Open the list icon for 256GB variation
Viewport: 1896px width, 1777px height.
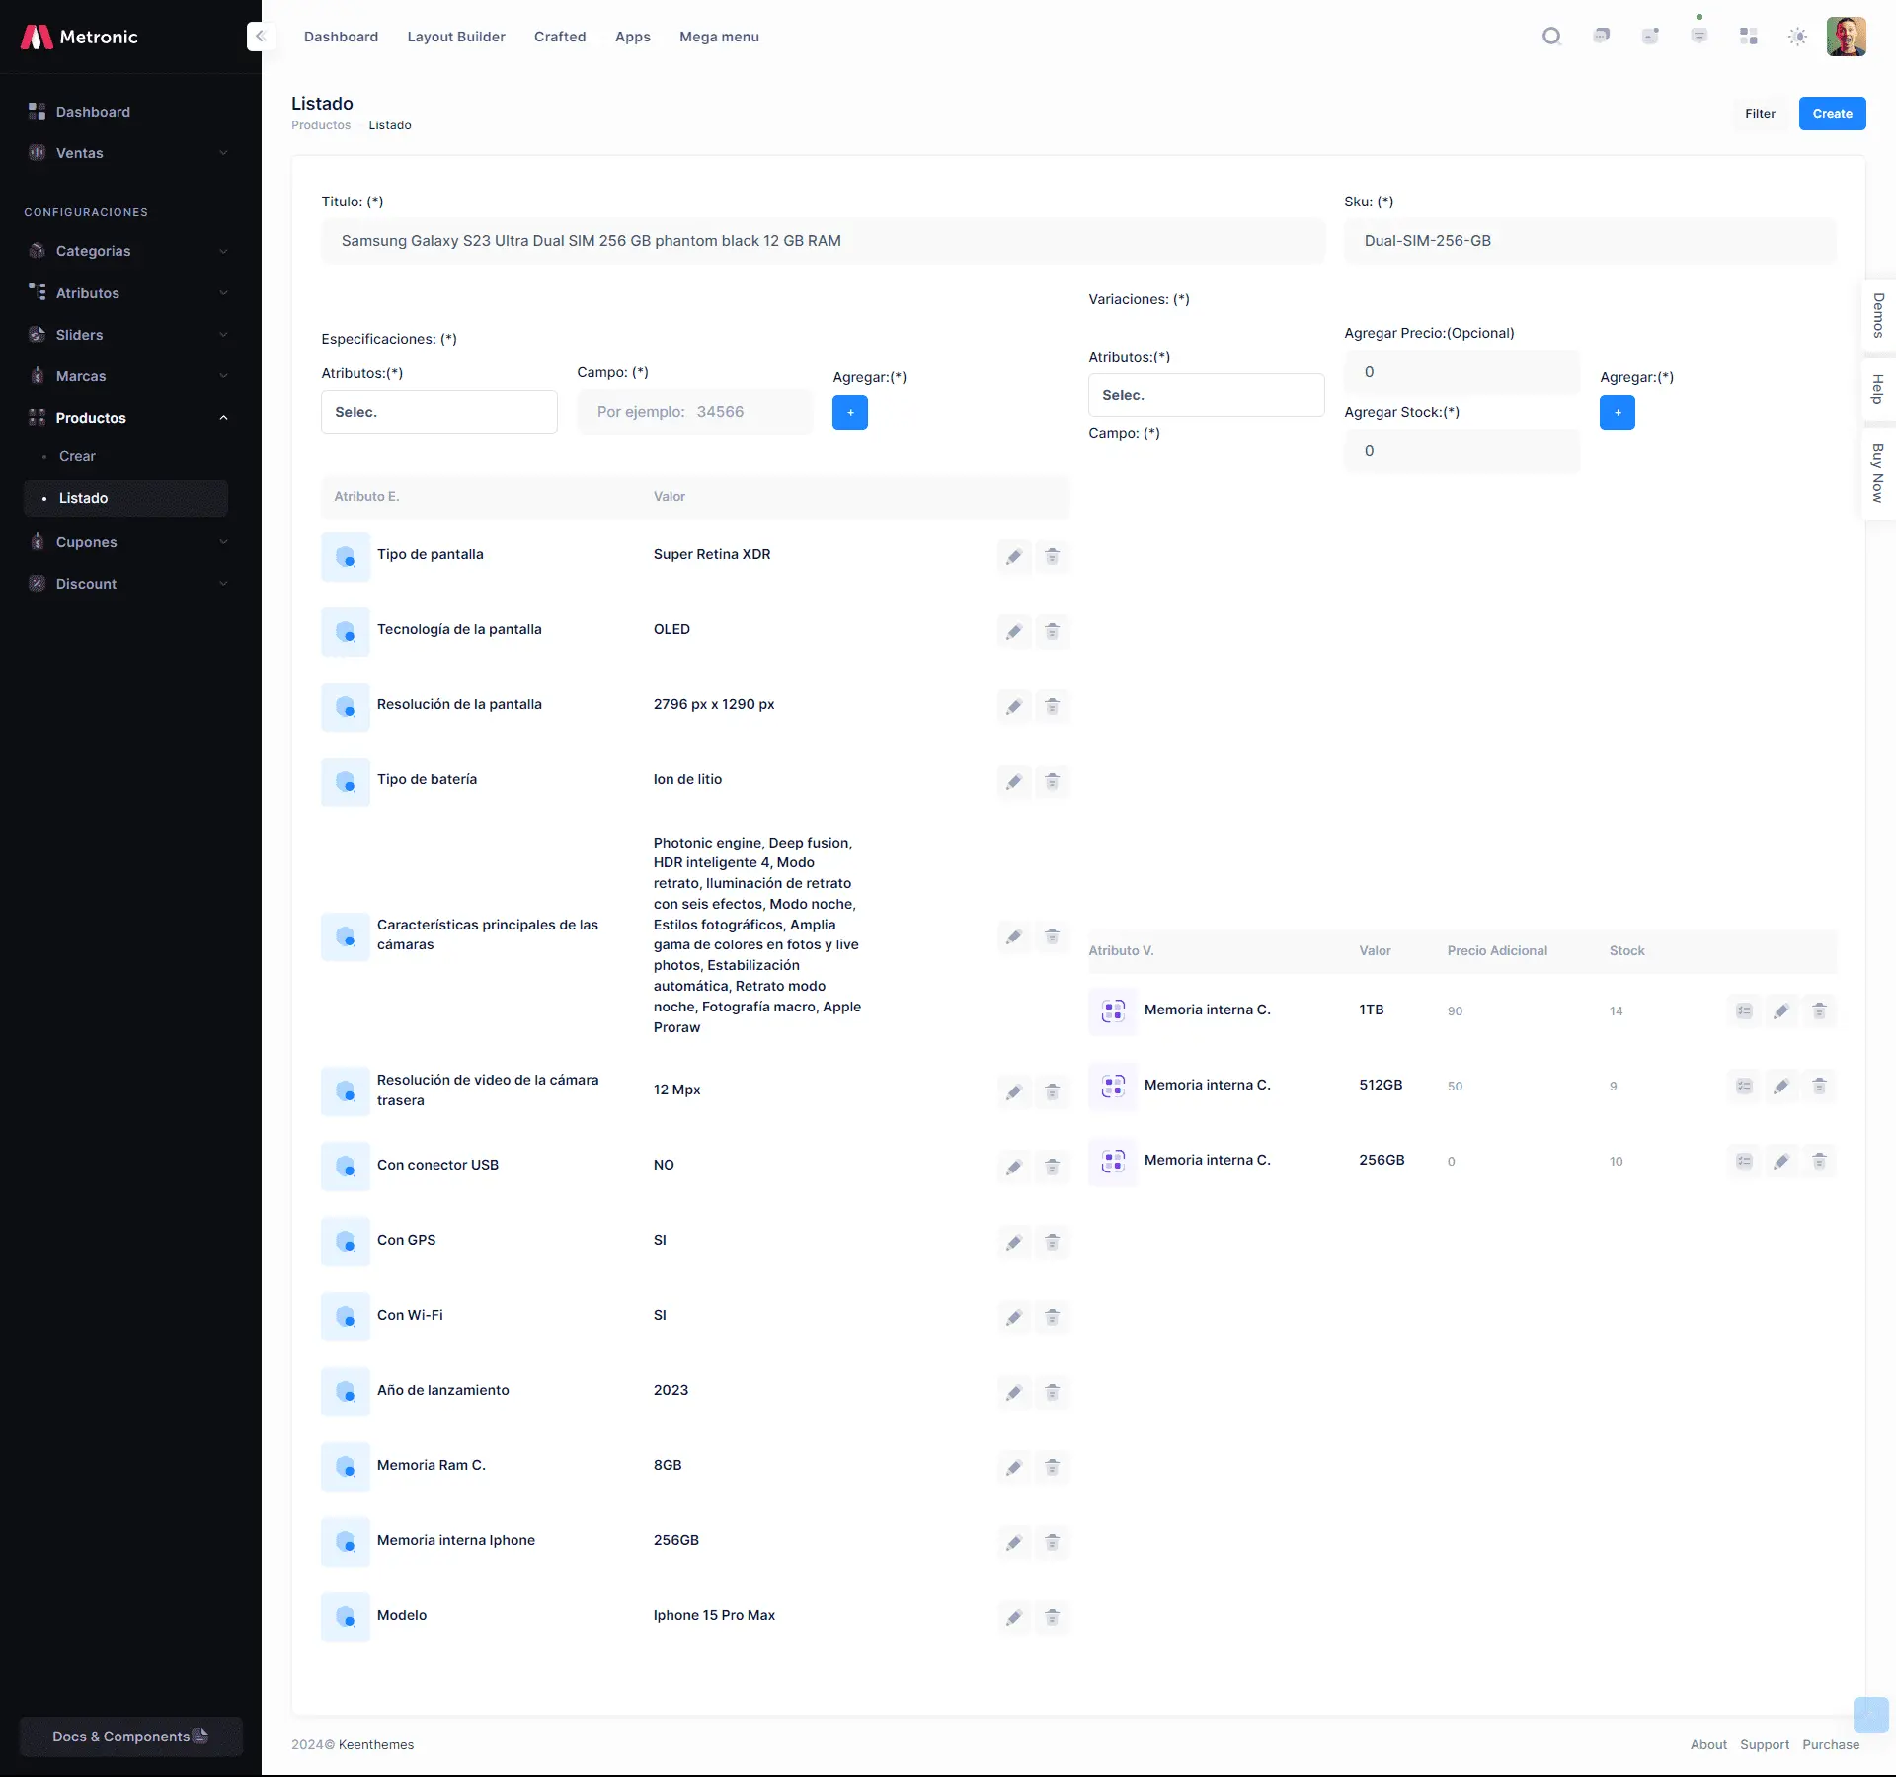click(1744, 1161)
